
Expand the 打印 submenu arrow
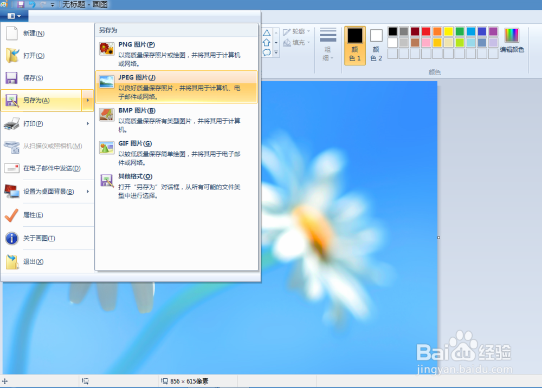click(x=88, y=123)
